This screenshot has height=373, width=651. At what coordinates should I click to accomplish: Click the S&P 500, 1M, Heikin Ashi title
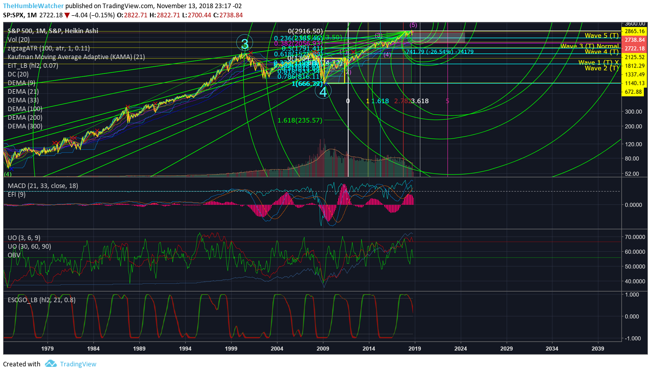pyautogui.click(x=53, y=31)
